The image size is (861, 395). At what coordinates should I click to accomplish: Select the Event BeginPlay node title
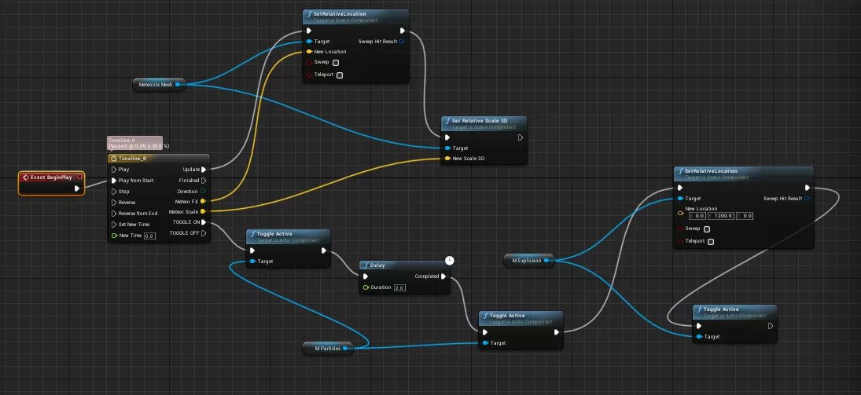51,177
